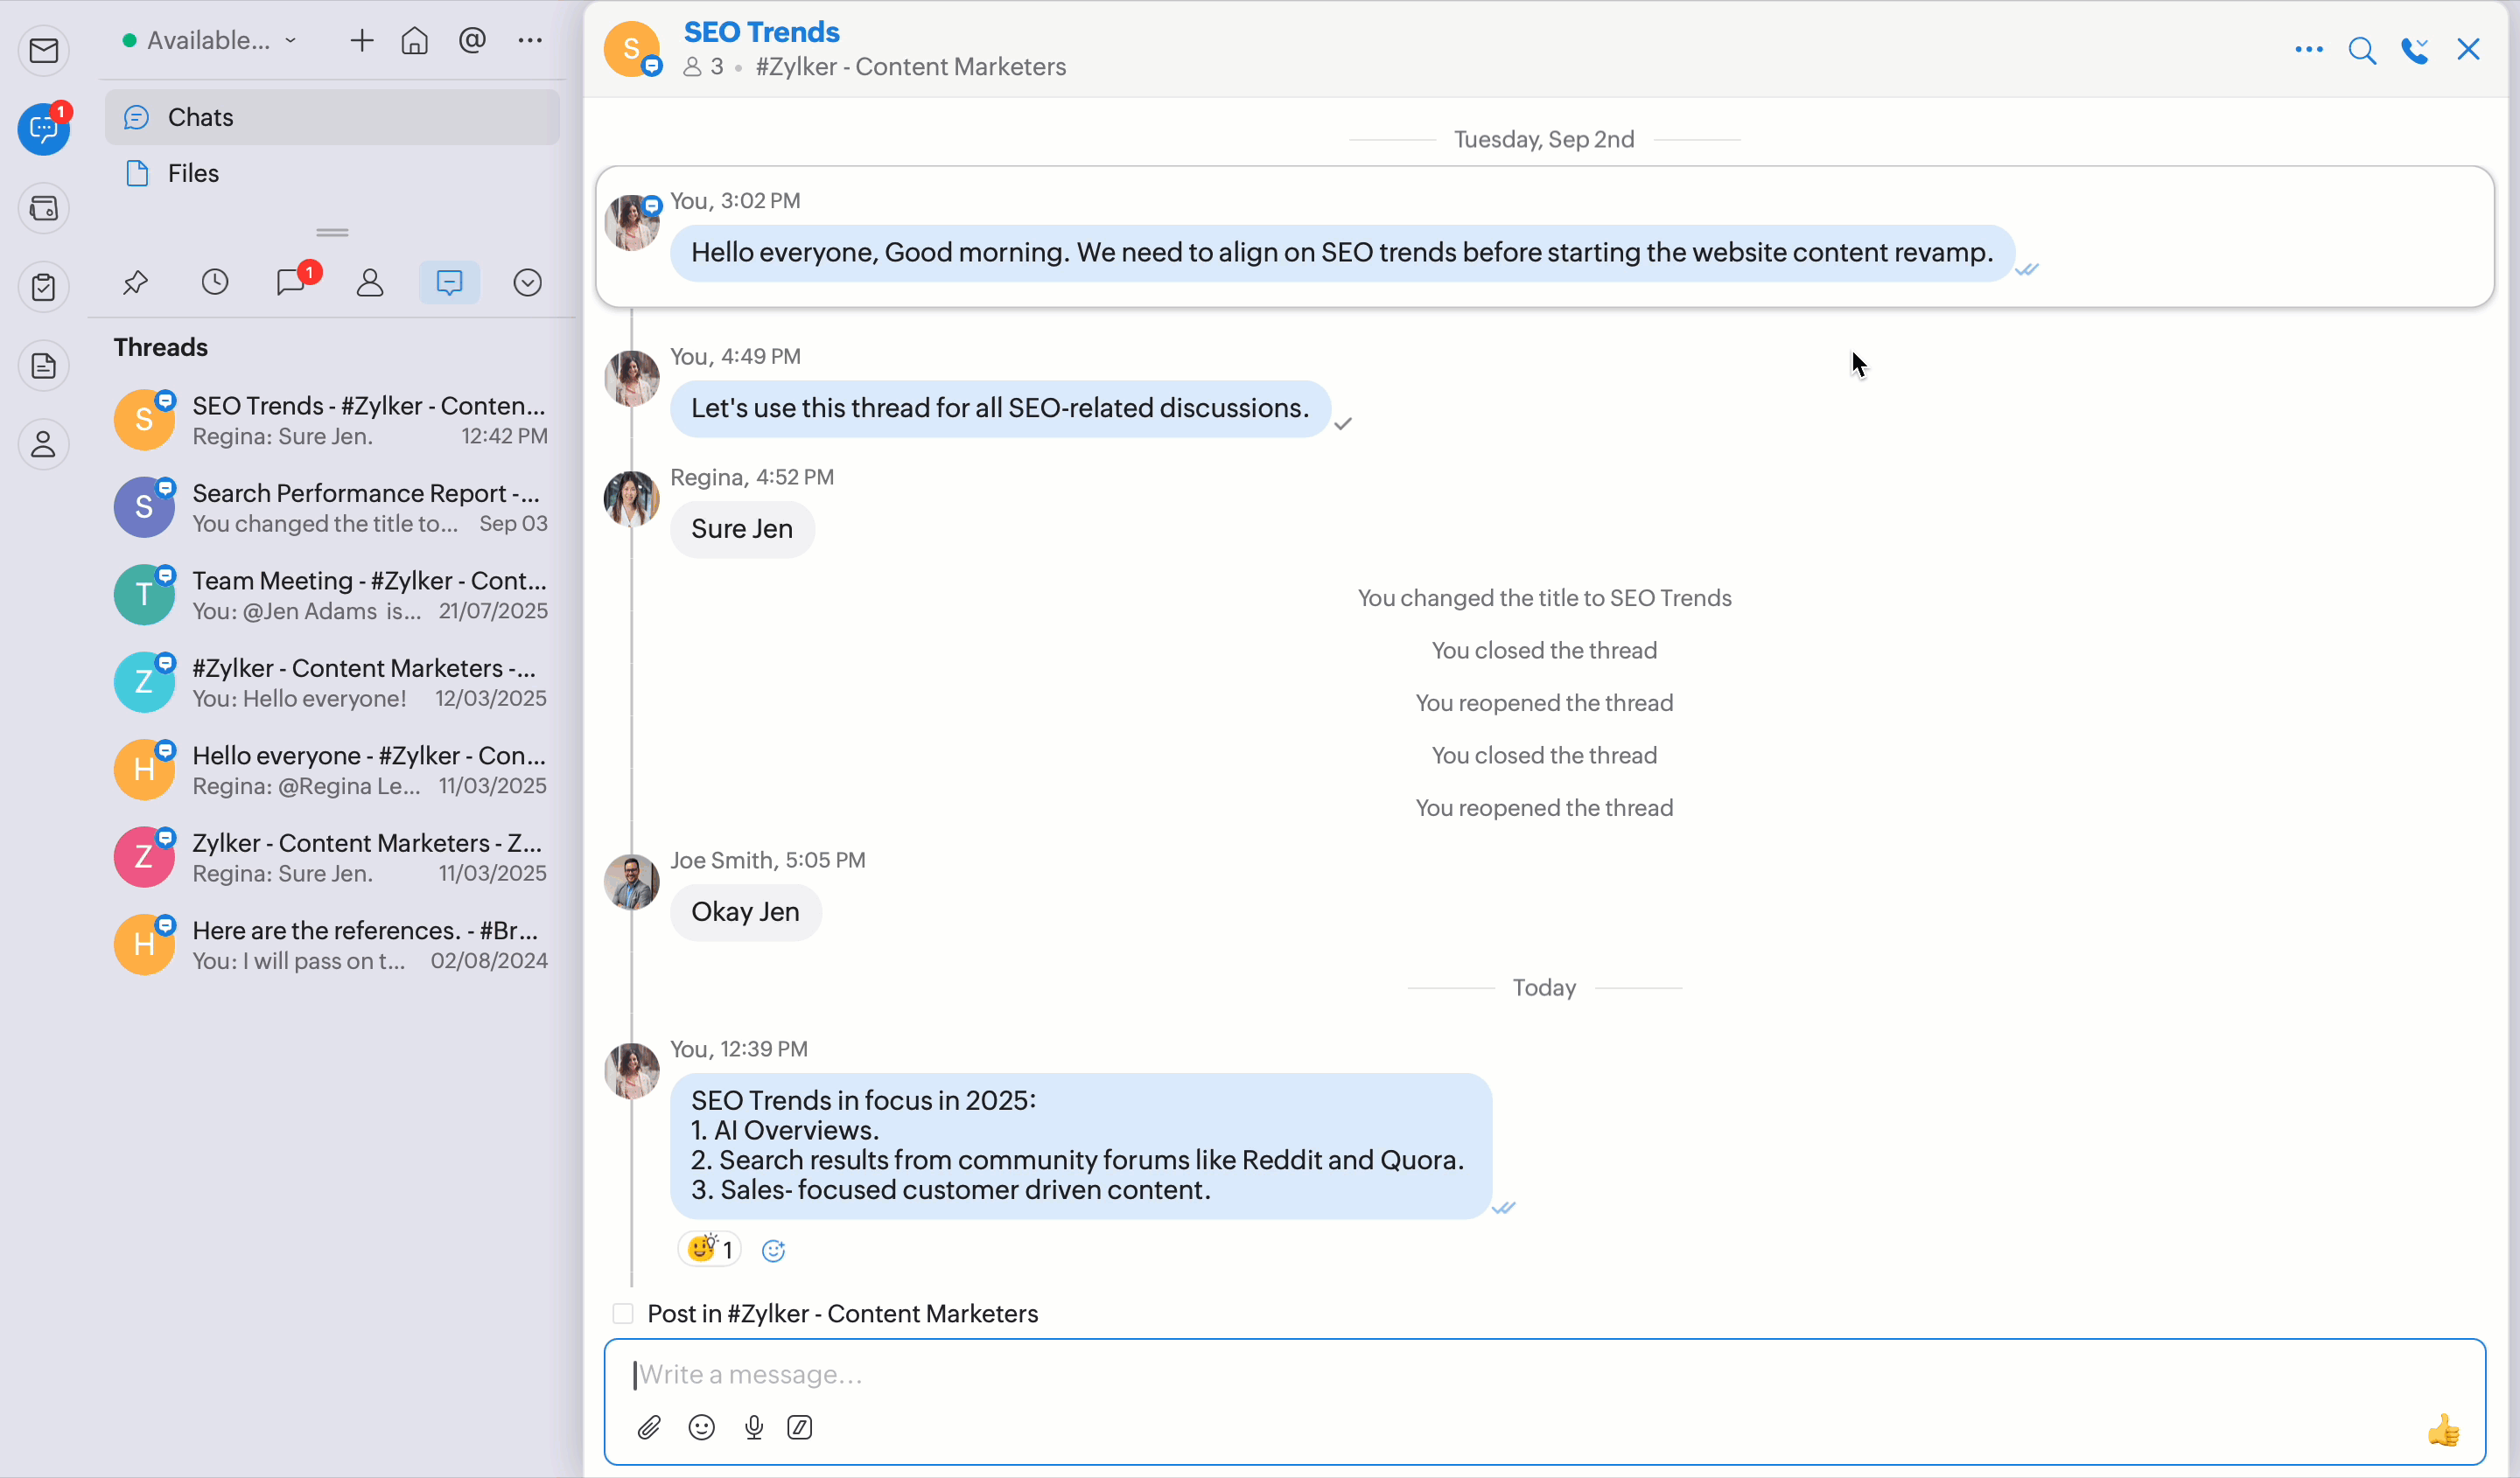Click the thumbs up quick-send icon
Image resolution: width=2520 pixels, height=1478 pixels.
(2443, 1430)
